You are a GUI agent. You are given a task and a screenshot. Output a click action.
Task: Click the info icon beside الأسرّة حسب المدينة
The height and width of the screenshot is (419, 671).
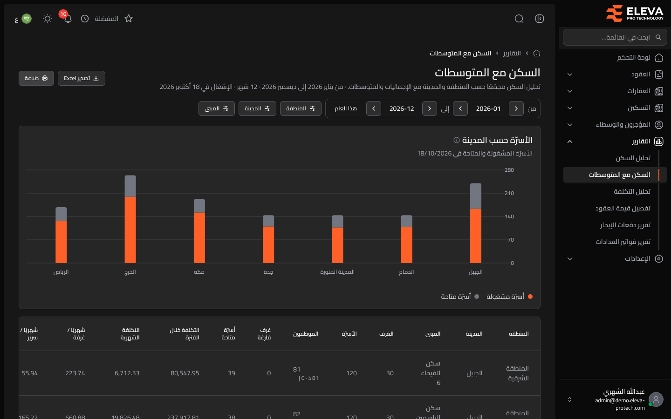click(457, 140)
